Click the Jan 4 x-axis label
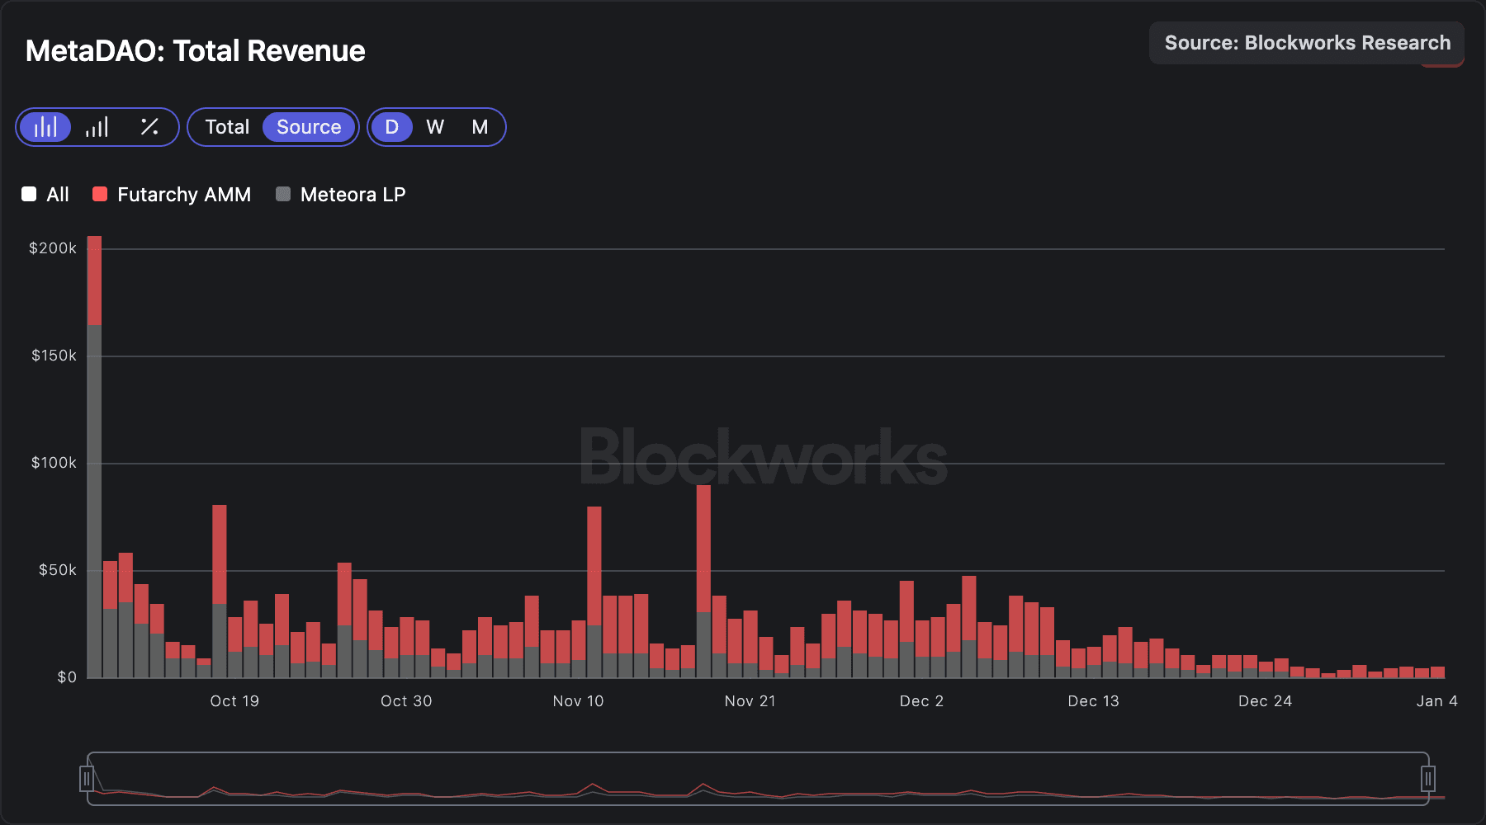Image resolution: width=1486 pixels, height=825 pixels. (x=1436, y=701)
